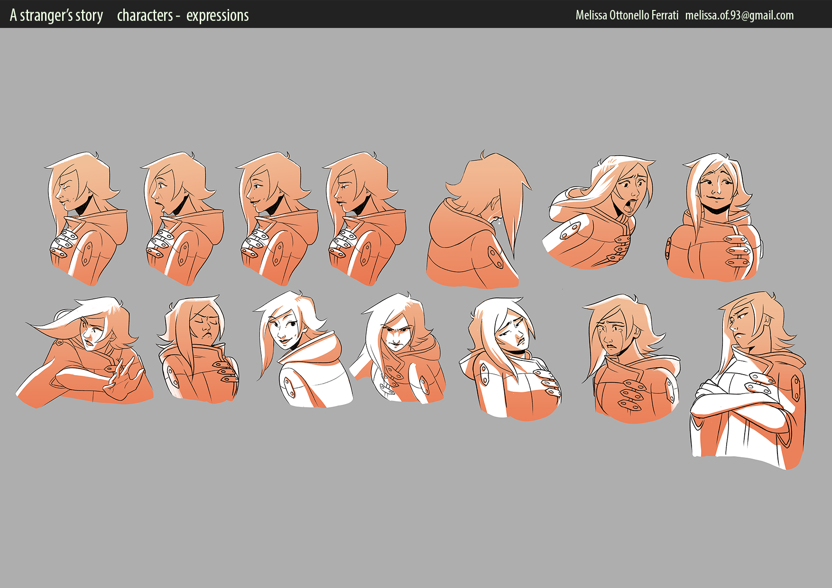
Task: Click the "A stranger's story" title text
Action: 56,15
